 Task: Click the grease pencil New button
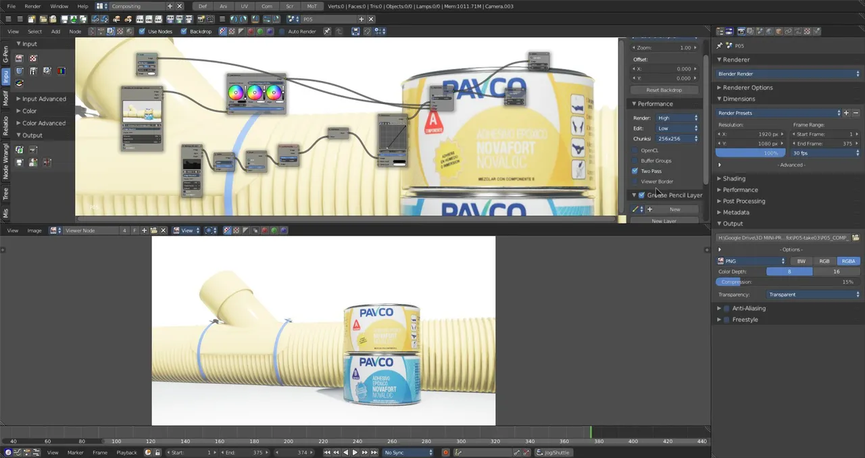click(674, 209)
